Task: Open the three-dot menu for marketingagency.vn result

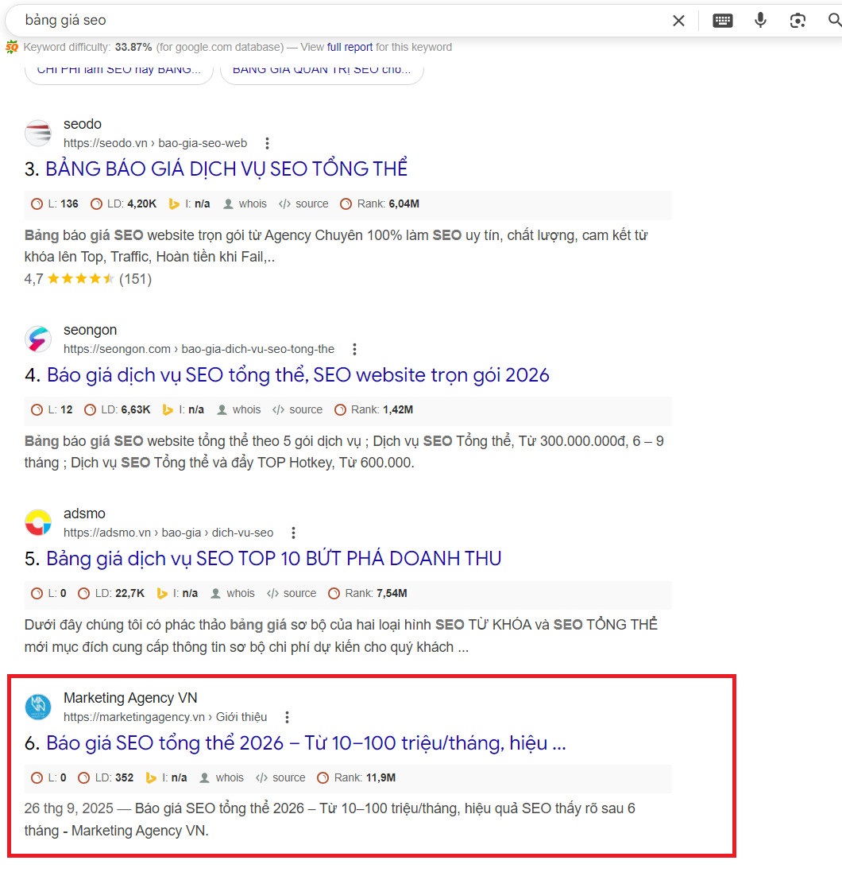Action: click(287, 717)
